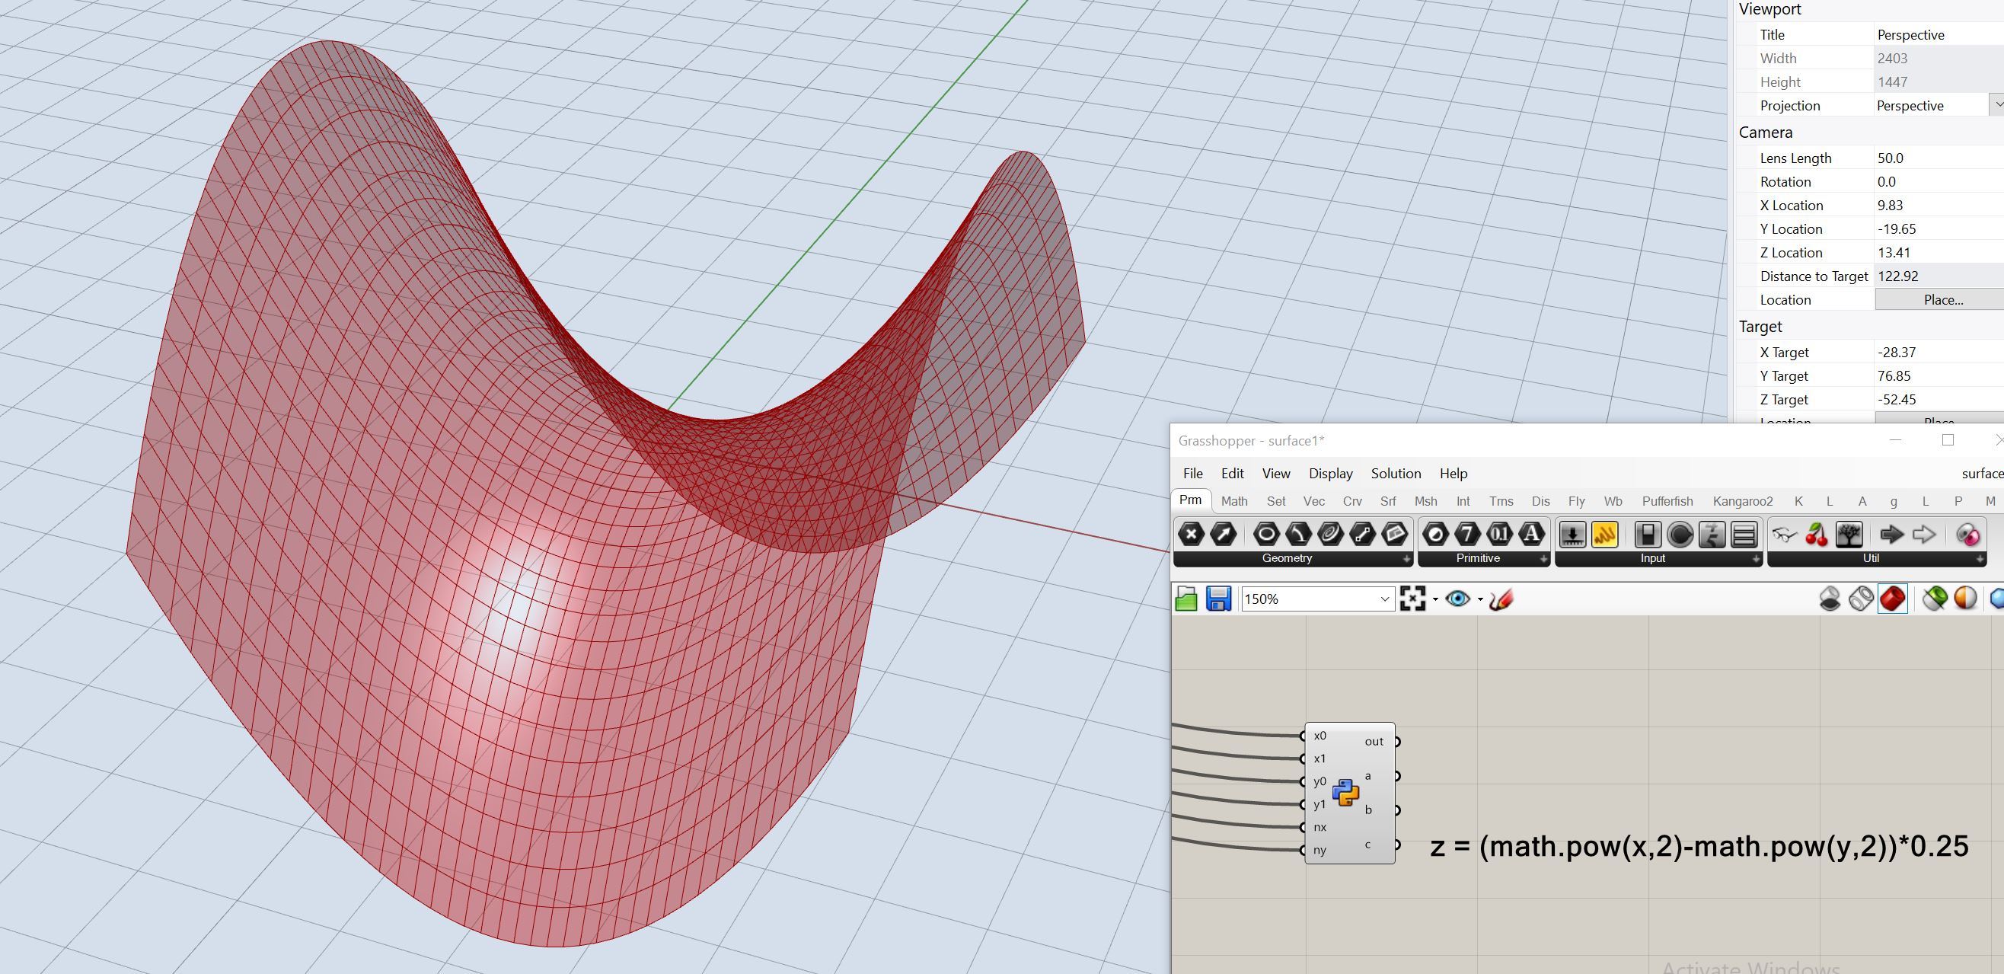Click the 'surface' document name label
The height and width of the screenshot is (974, 2004).
tap(1982, 473)
